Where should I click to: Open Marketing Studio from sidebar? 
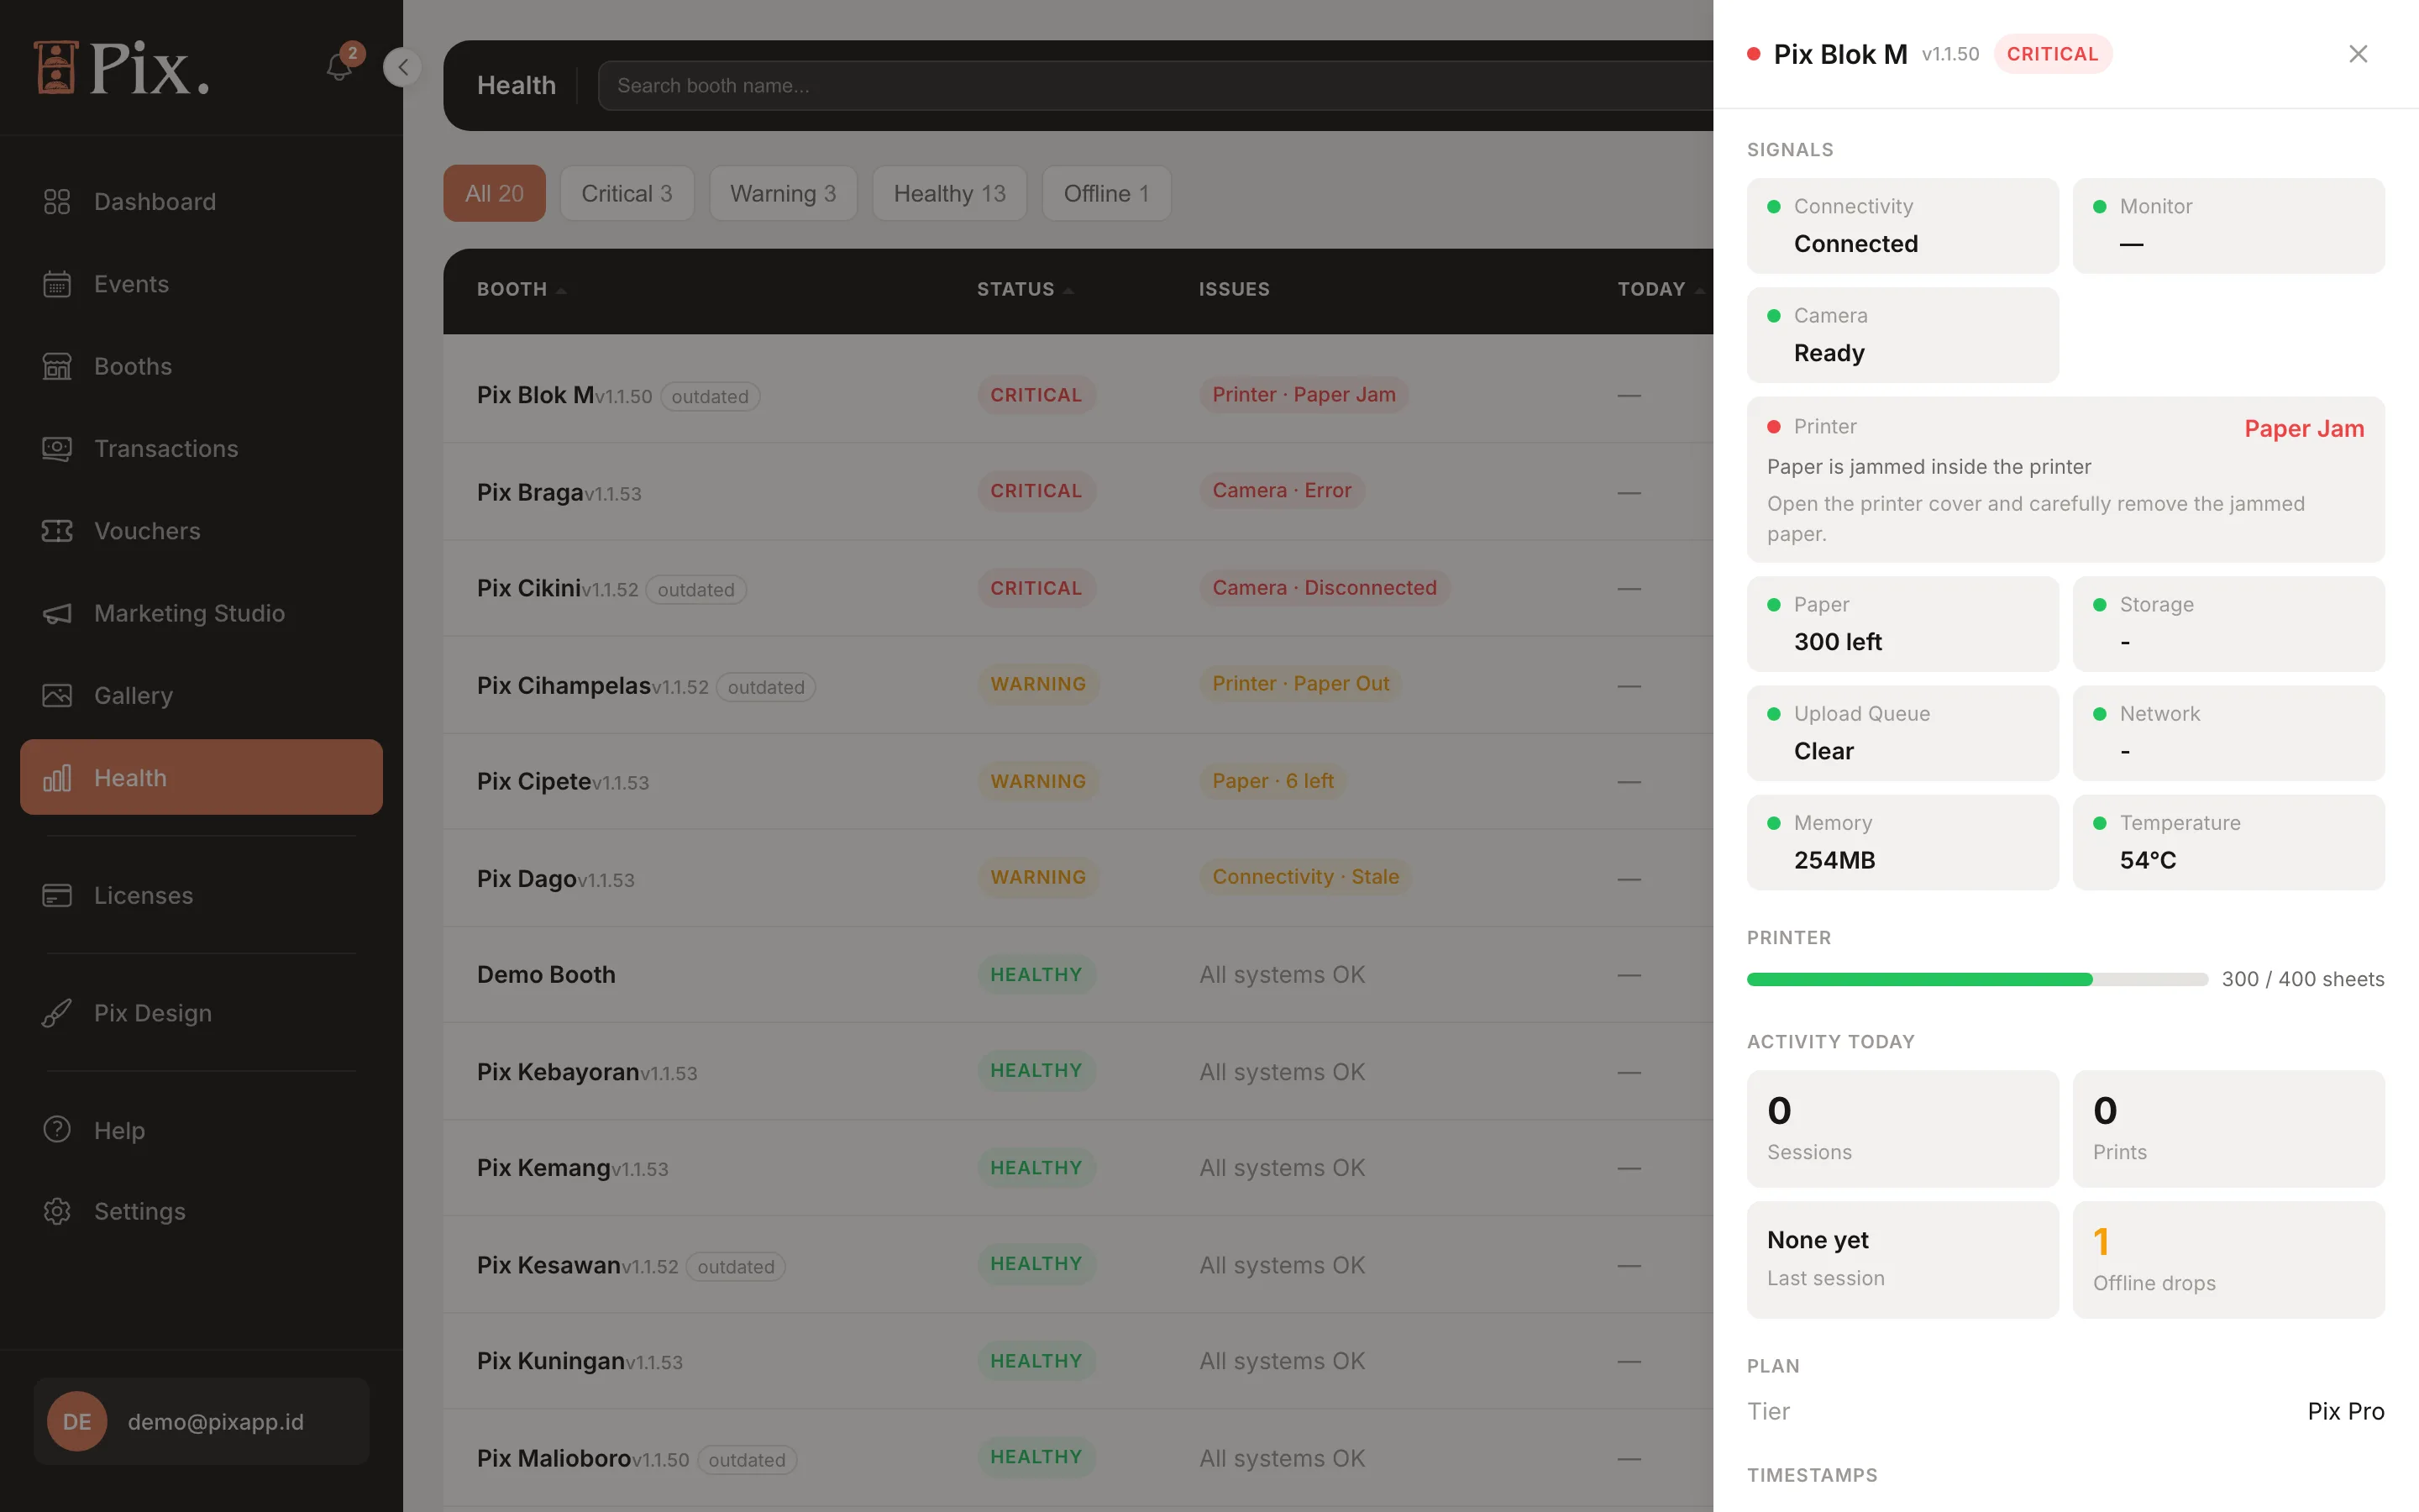click(x=201, y=613)
